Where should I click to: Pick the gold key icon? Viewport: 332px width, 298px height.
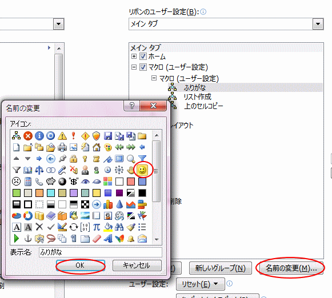(x=85, y=158)
